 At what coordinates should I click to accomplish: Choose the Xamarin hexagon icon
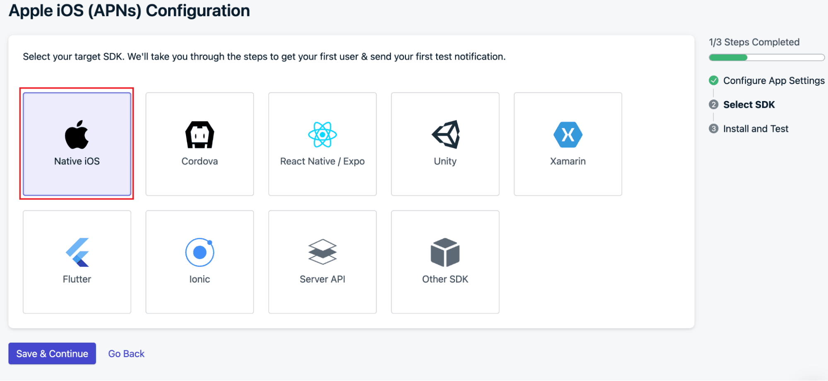pos(568,135)
